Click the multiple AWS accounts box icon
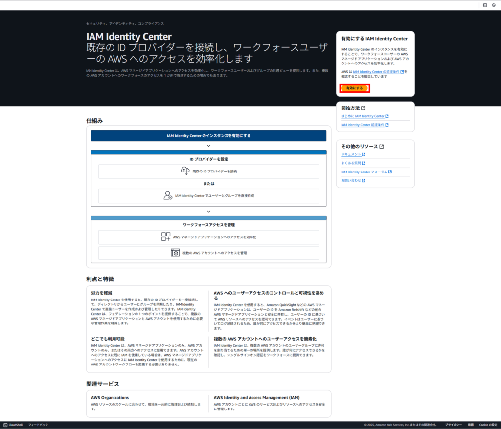 coord(175,253)
